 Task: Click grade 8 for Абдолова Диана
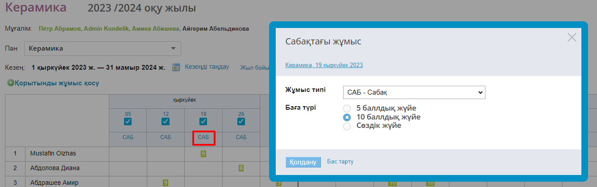click(x=241, y=168)
